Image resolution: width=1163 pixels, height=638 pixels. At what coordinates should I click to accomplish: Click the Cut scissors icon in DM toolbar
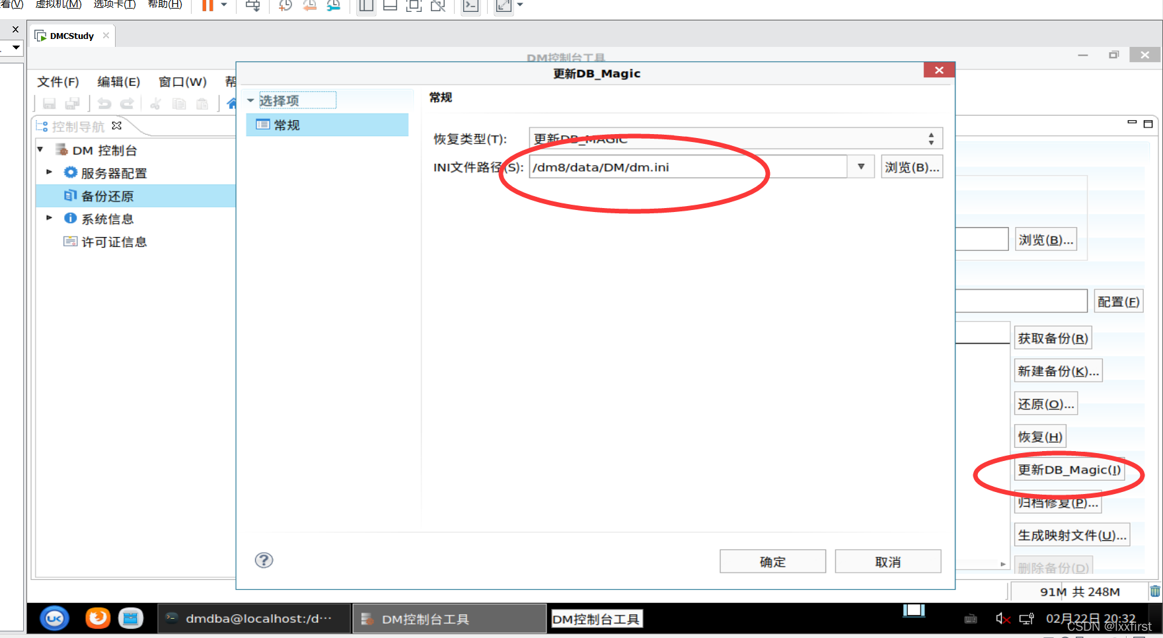coord(156,104)
